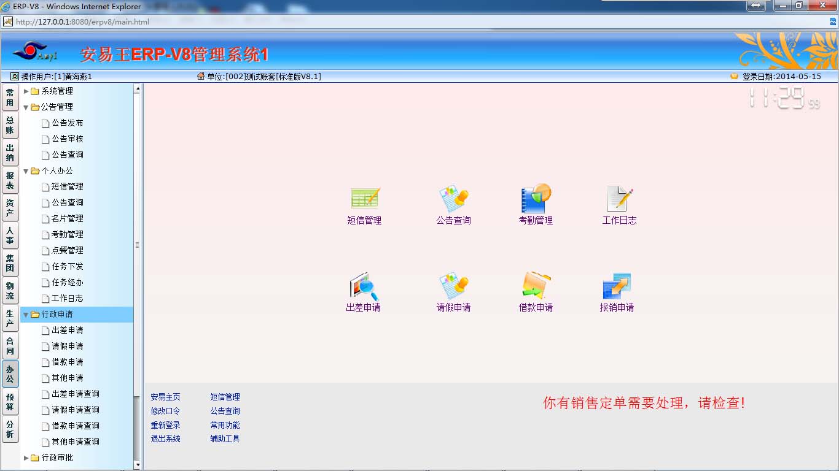Click the sidebar scrollbar down arrow
The image size is (839, 471).
(138, 465)
